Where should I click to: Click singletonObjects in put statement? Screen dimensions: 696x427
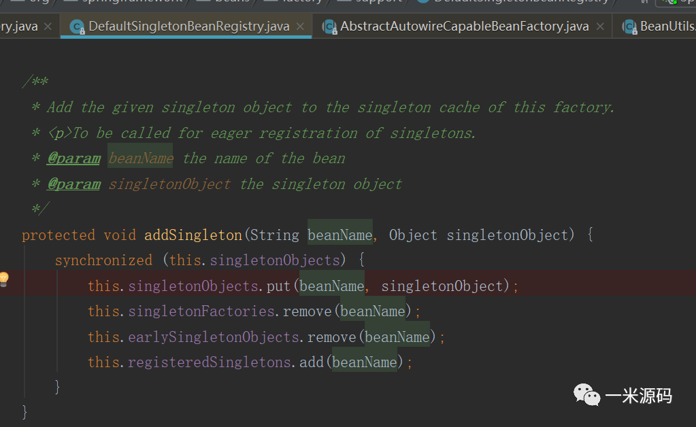(x=193, y=286)
